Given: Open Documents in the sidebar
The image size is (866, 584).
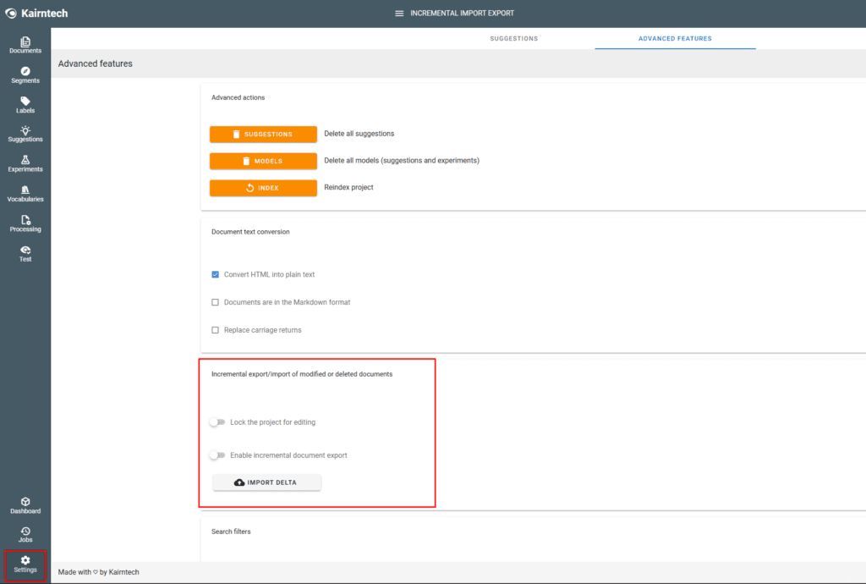Looking at the screenshot, I should [x=25, y=46].
